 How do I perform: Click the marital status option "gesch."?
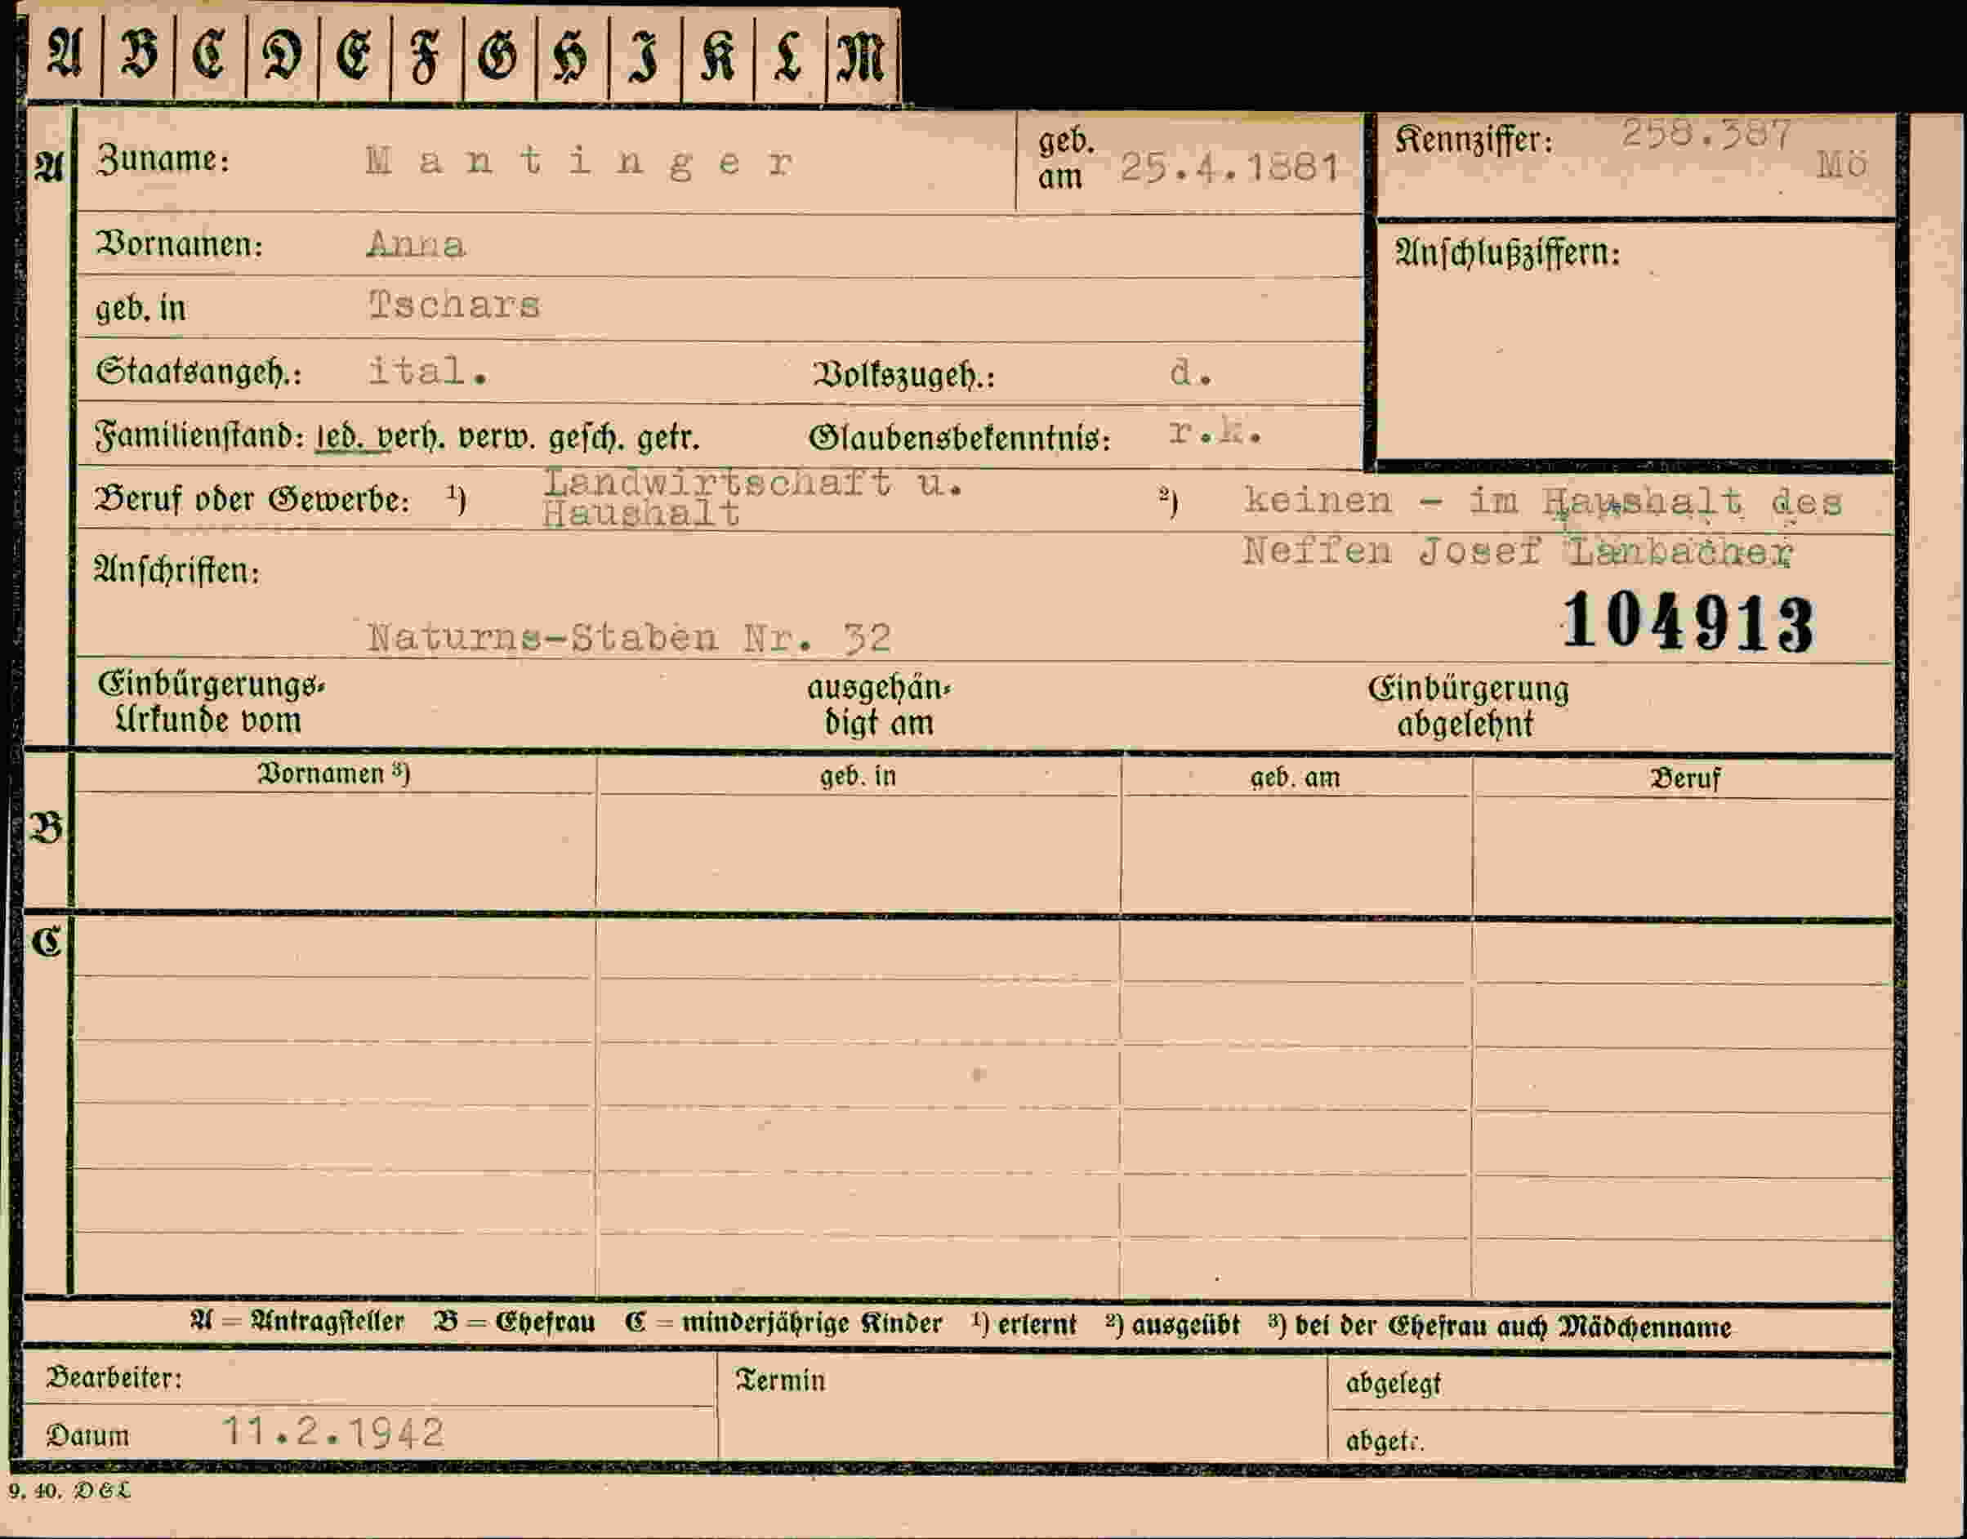tap(587, 439)
